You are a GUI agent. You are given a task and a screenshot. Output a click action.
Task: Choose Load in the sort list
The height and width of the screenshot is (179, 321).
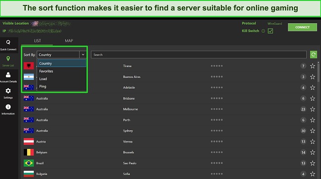[x=62, y=79]
